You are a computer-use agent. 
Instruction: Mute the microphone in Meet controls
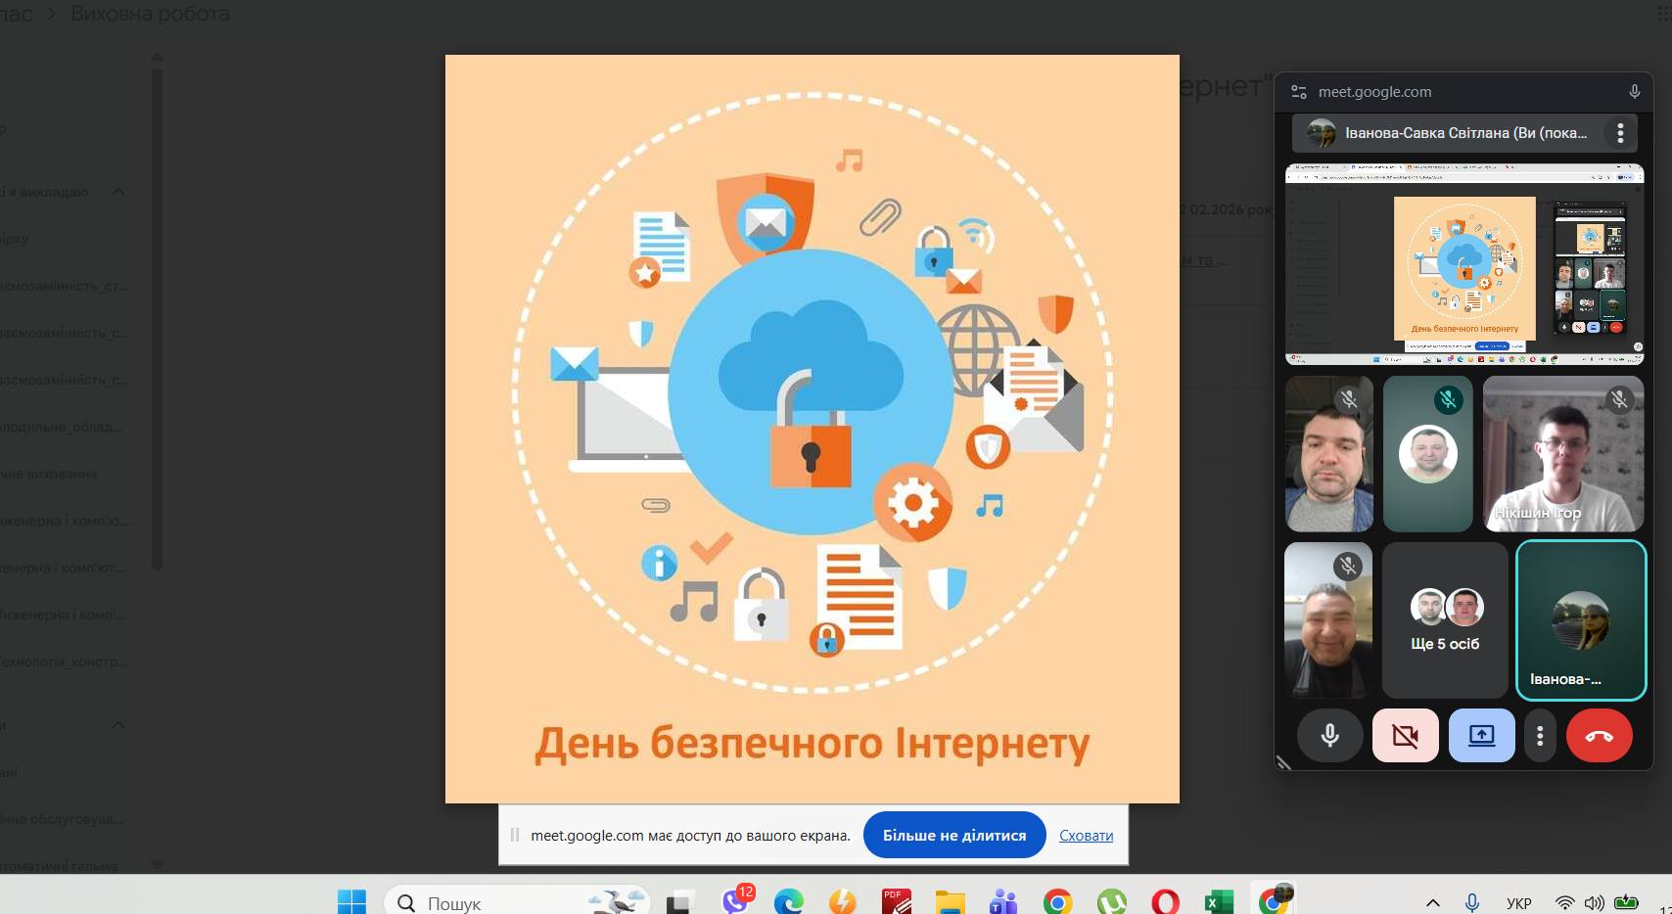coord(1329,736)
